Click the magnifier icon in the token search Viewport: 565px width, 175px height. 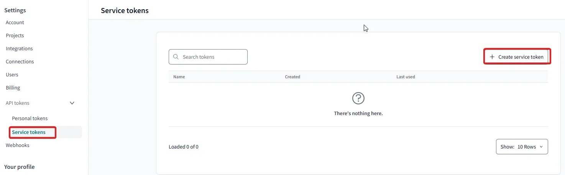click(176, 57)
